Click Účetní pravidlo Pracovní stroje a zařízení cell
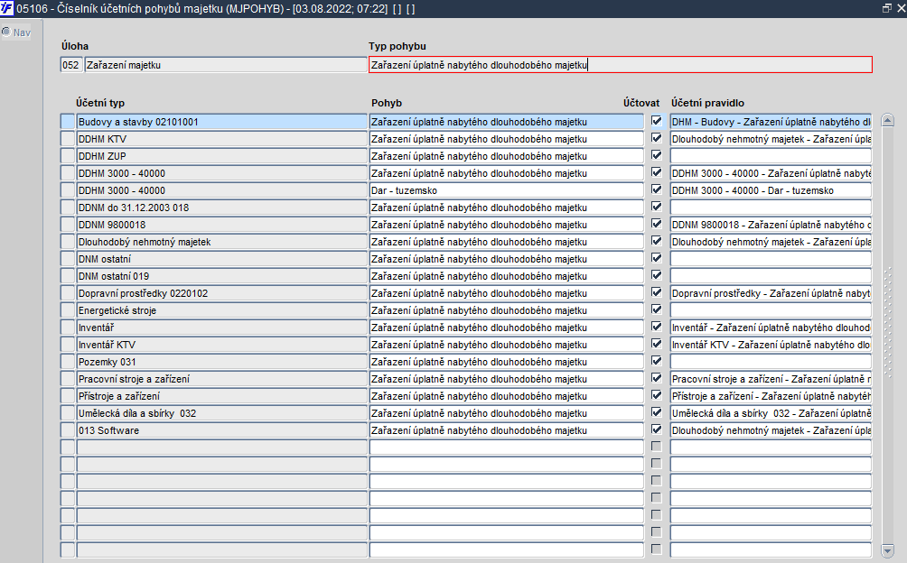Viewport: 907px width, 563px height. 771,379
